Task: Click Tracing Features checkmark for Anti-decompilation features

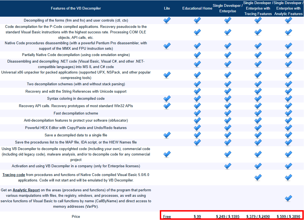Action: click(x=258, y=121)
